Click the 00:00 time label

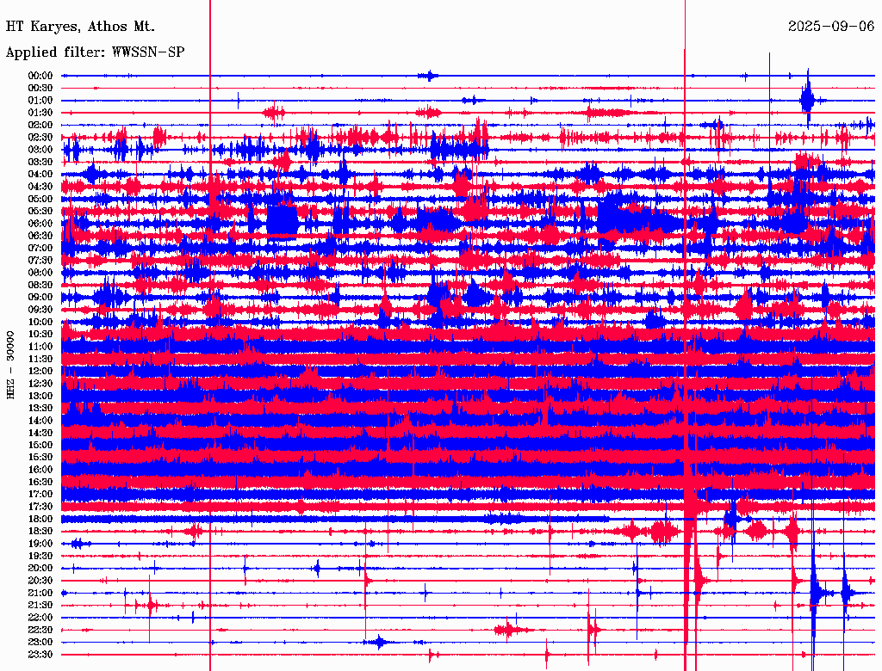40,76
